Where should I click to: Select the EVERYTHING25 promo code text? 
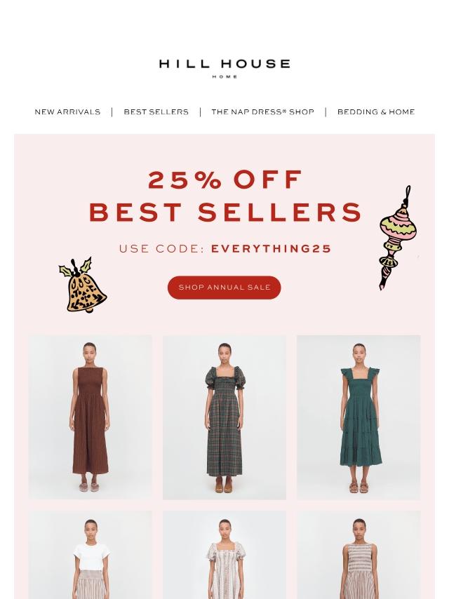coord(271,249)
